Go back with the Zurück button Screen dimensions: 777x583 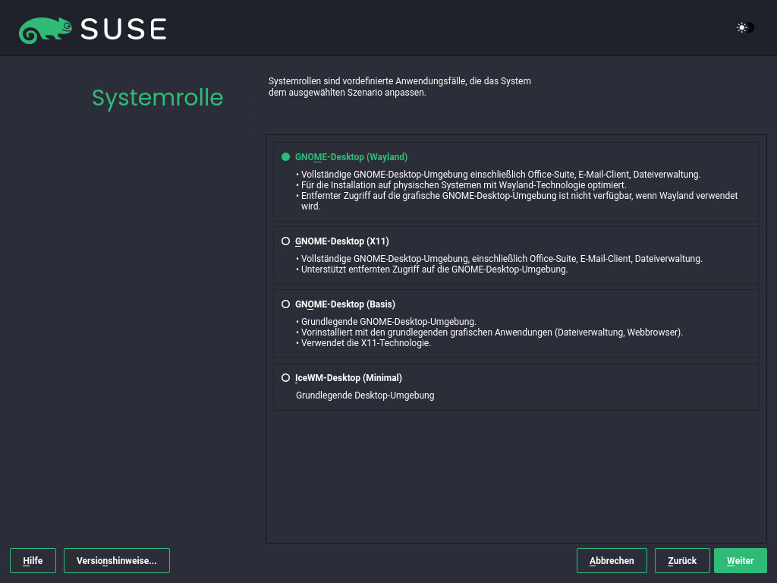point(682,561)
